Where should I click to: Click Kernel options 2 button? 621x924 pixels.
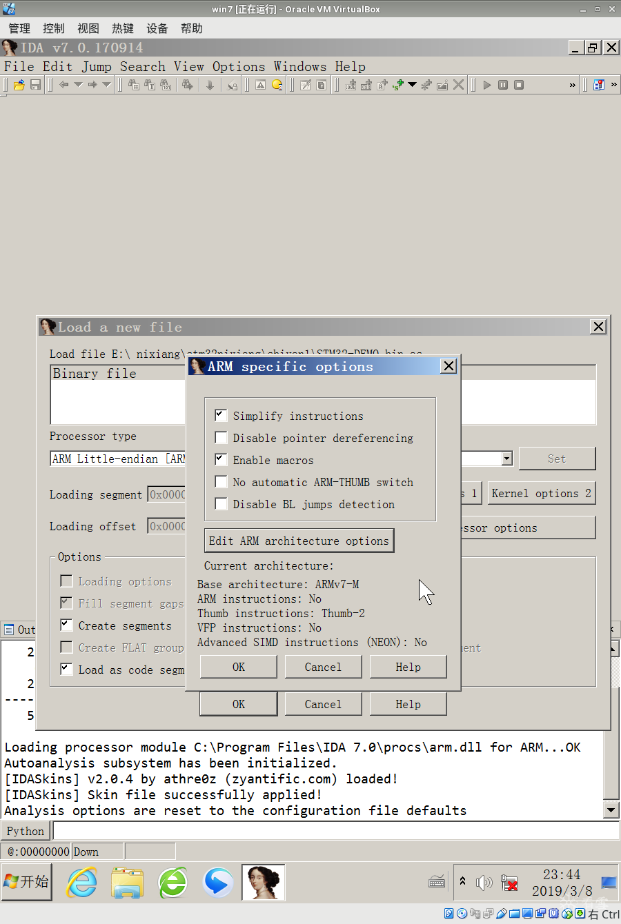(x=542, y=493)
